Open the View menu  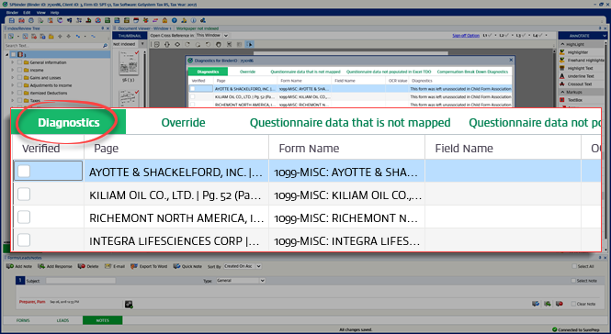coord(41,13)
